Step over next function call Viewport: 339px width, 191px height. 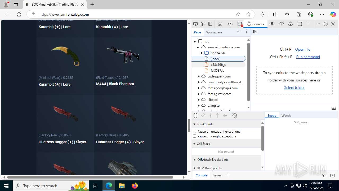point(203,115)
